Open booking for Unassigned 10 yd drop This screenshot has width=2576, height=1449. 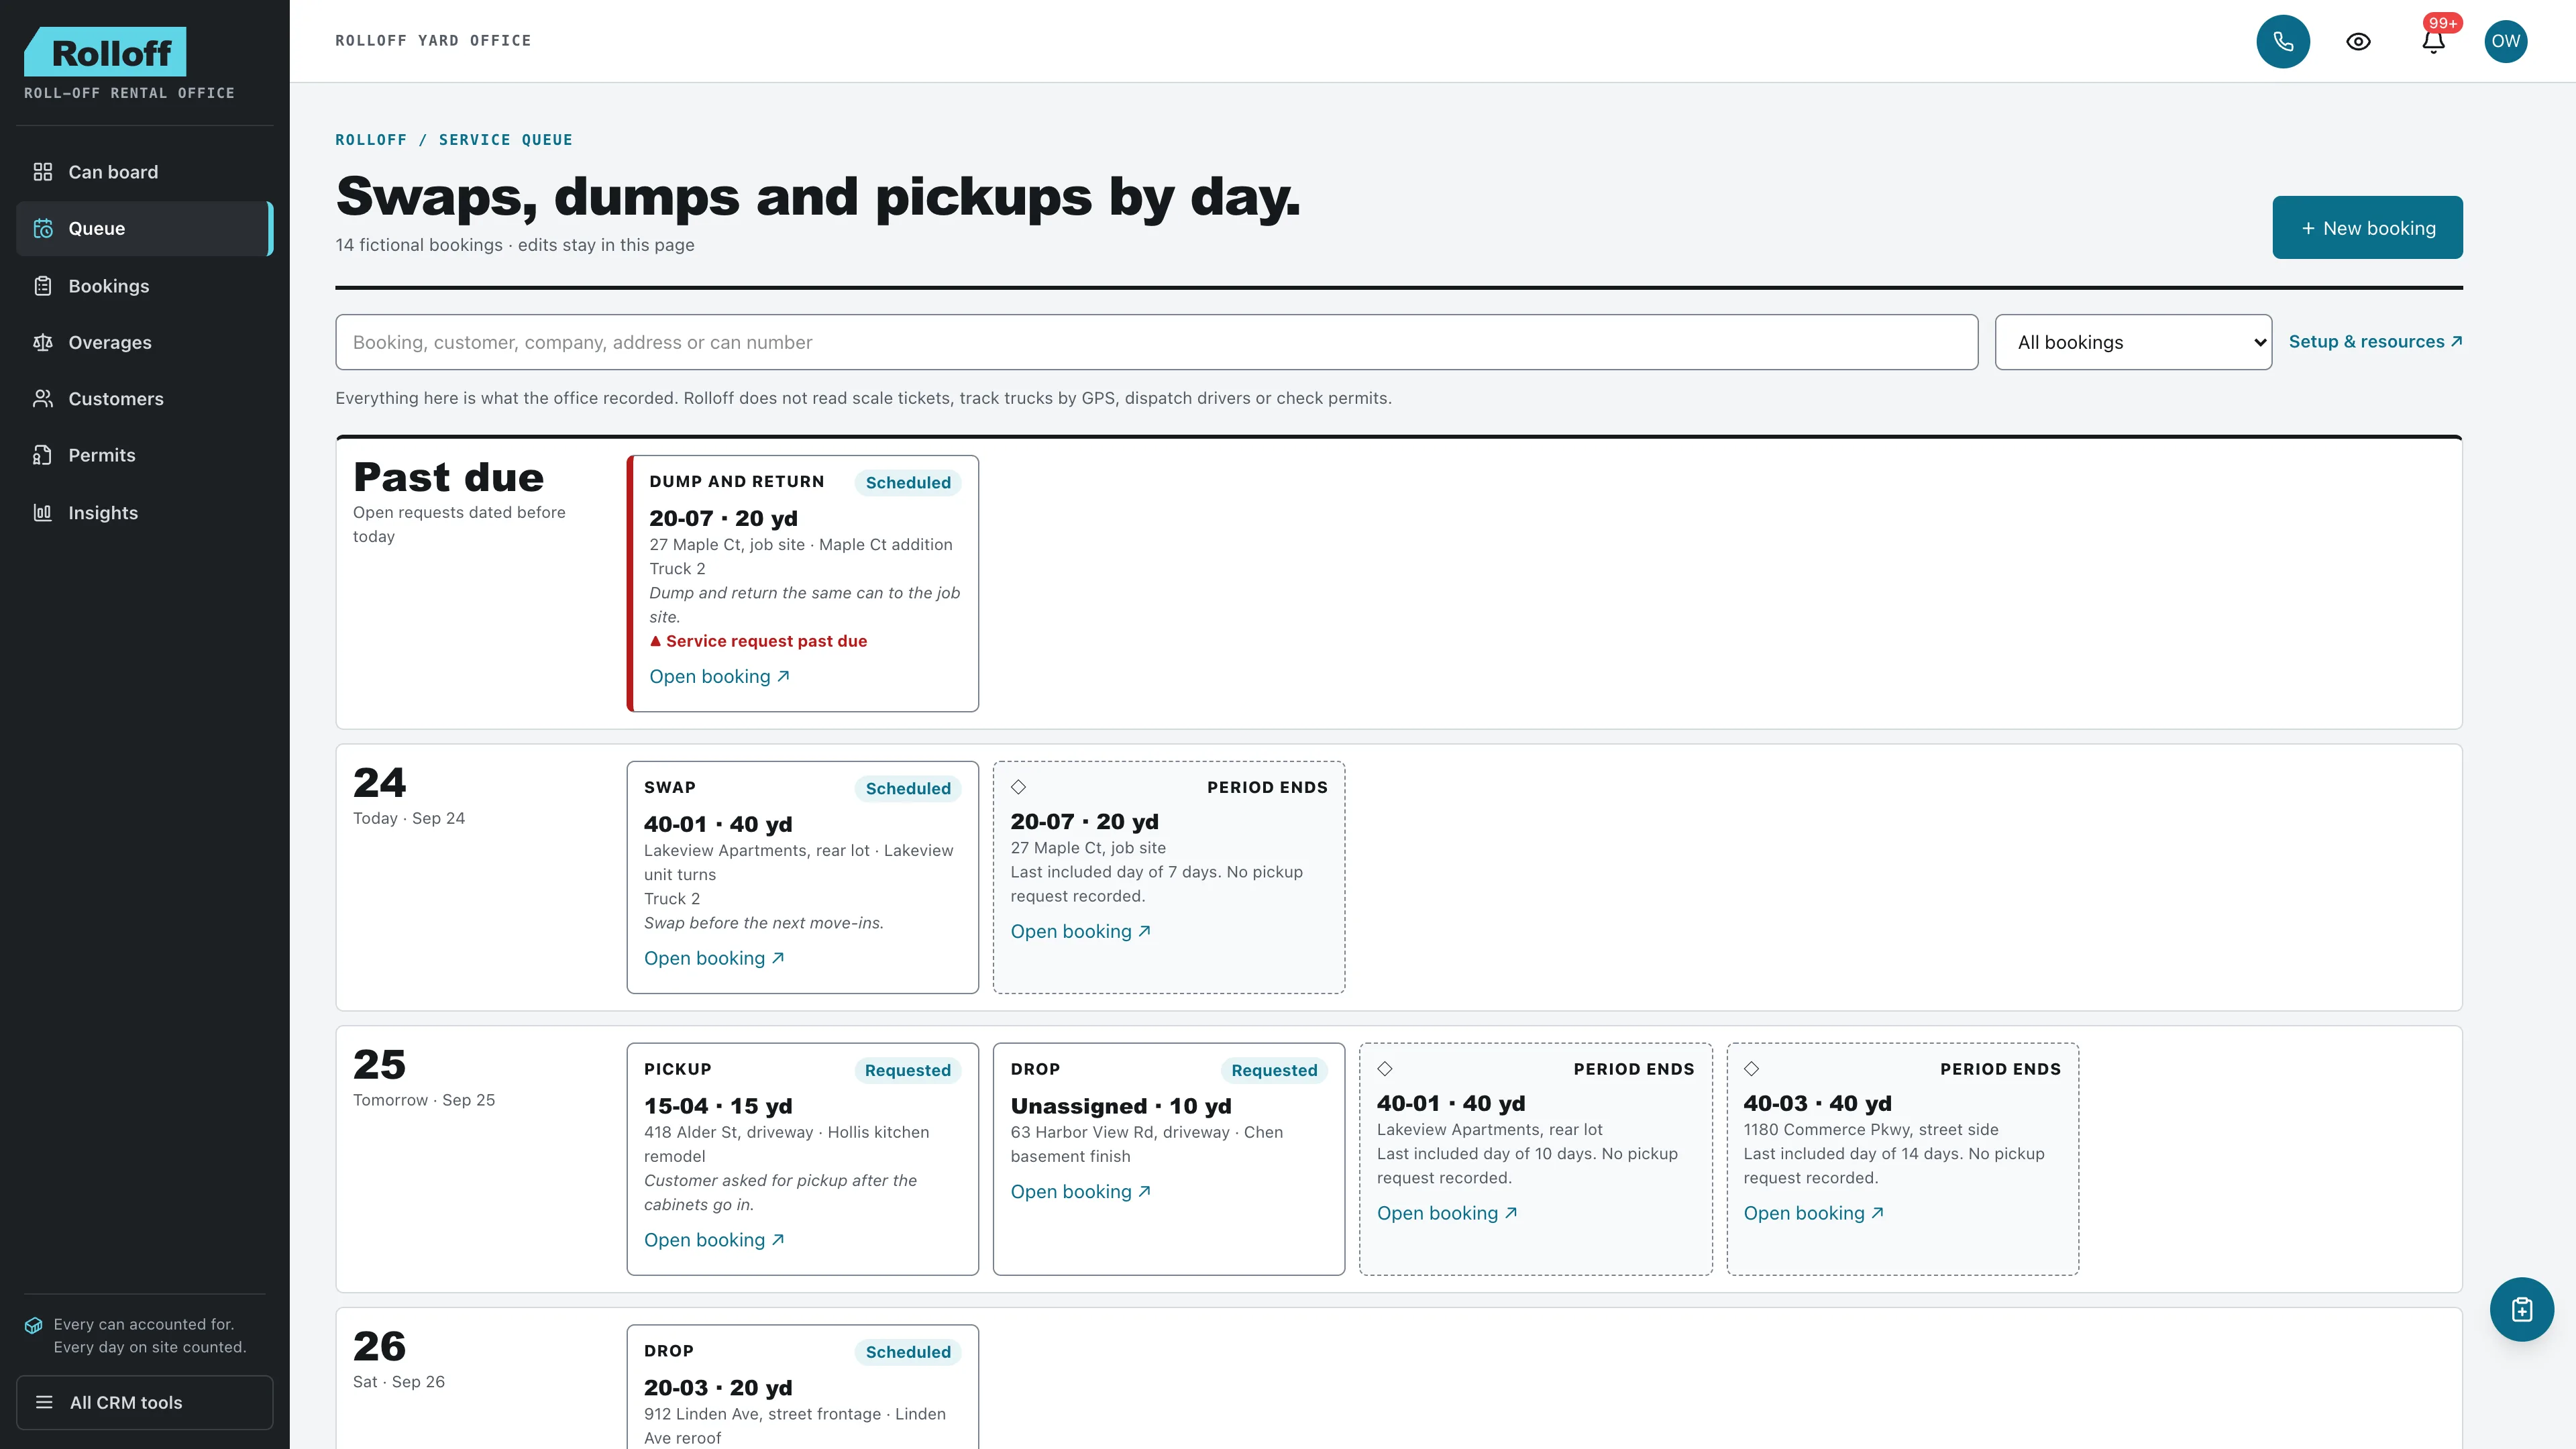[x=1080, y=1192]
